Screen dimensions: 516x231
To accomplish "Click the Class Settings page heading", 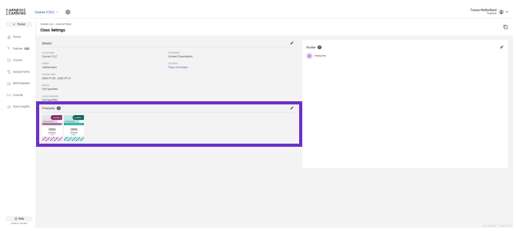I will (52, 30).
